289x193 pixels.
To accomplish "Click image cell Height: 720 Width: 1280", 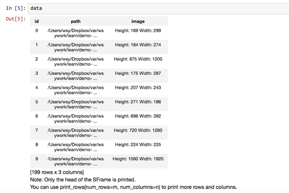I will 138,130.
